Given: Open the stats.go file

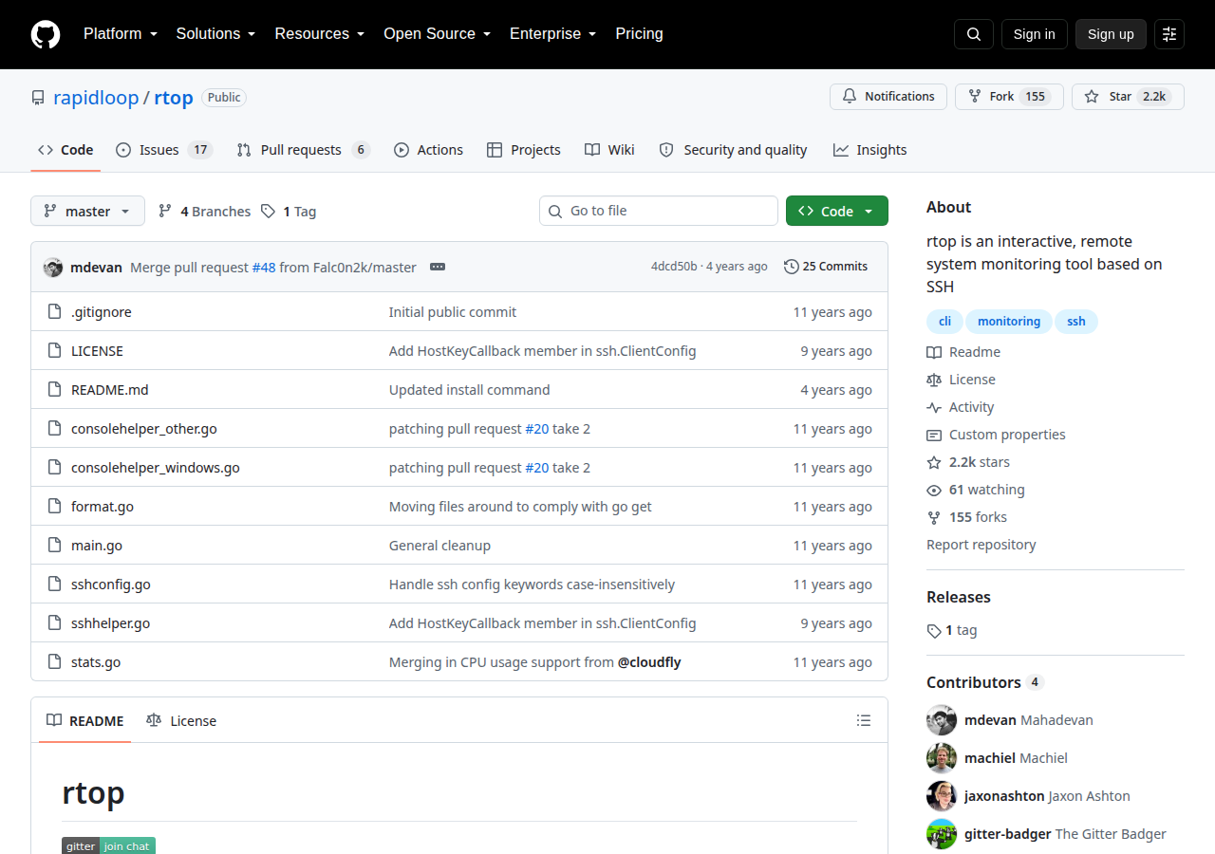Looking at the screenshot, I should tap(96, 662).
